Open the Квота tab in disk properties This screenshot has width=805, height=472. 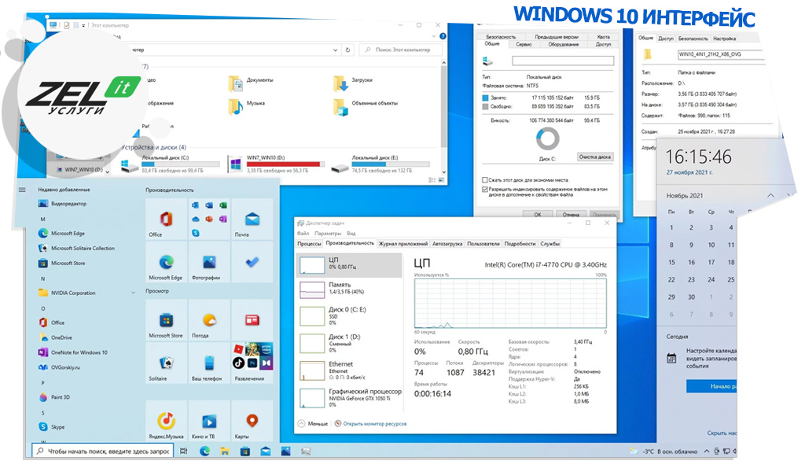[x=604, y=37]
